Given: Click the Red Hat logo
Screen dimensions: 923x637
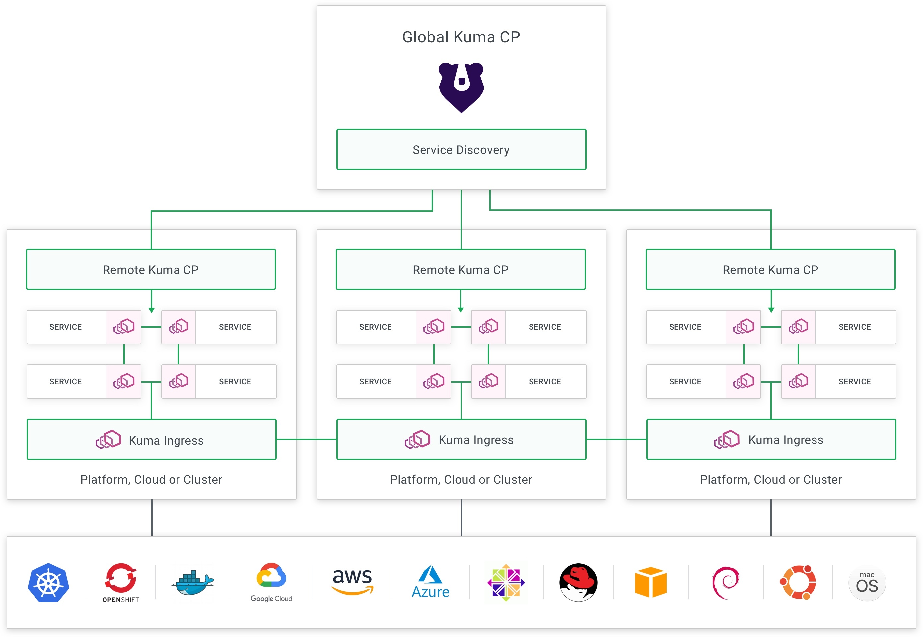Looking at the screenshot, I should point(578,582).
